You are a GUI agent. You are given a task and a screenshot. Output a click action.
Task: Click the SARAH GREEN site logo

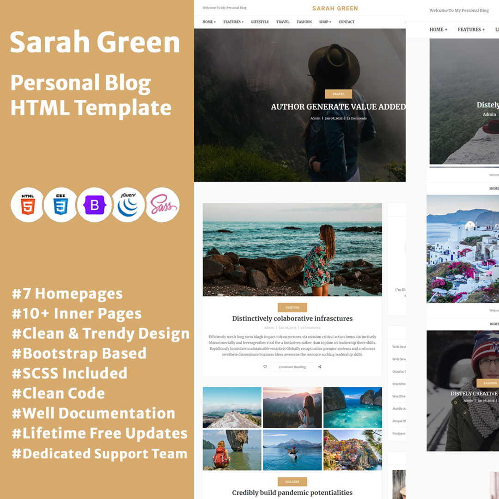pos(335,8)
